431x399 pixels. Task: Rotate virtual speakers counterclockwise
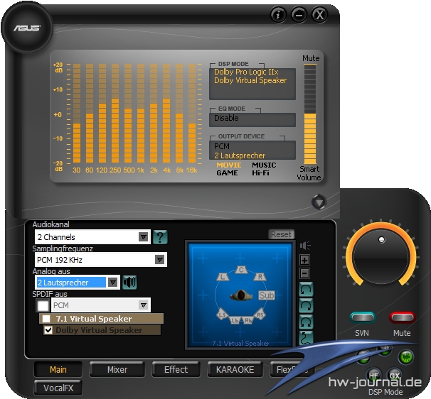coord(306,289)
